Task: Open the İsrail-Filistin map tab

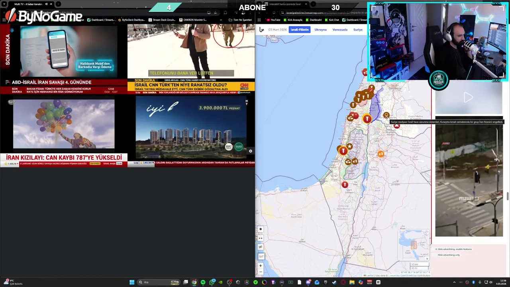Action: click(299, 29)
